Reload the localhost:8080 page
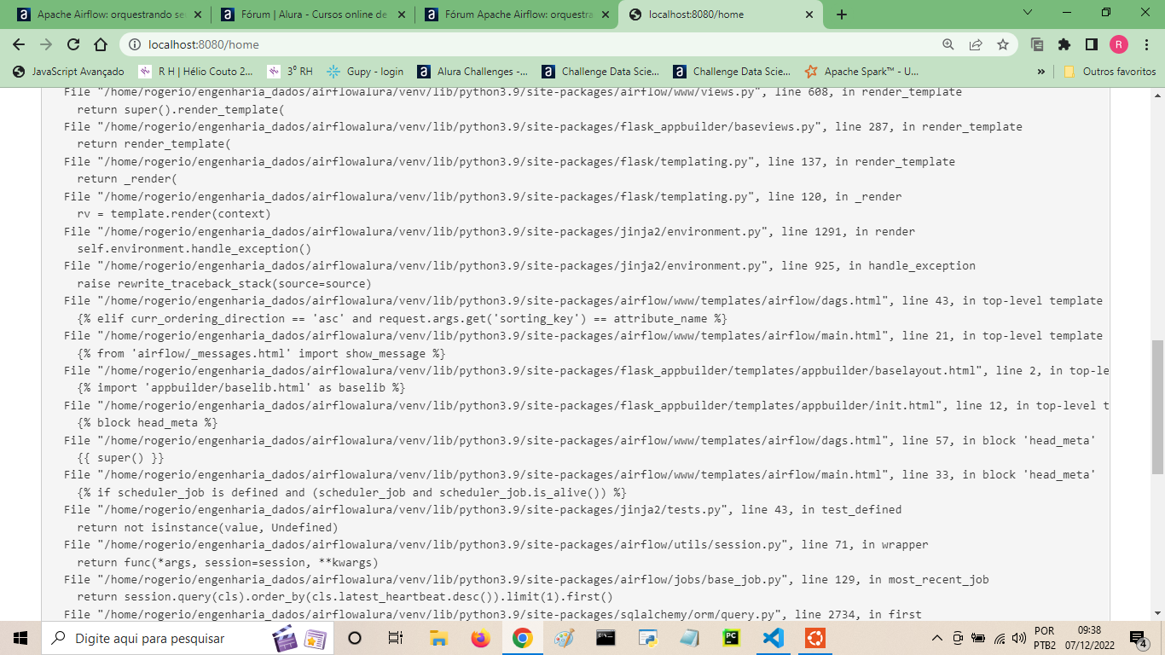Screen dimensions: 1165x655 73,44
